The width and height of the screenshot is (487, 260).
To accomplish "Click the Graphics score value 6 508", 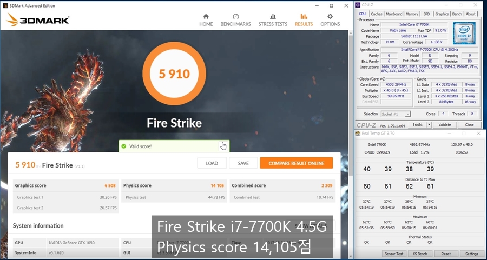I will tap(110, 185).
